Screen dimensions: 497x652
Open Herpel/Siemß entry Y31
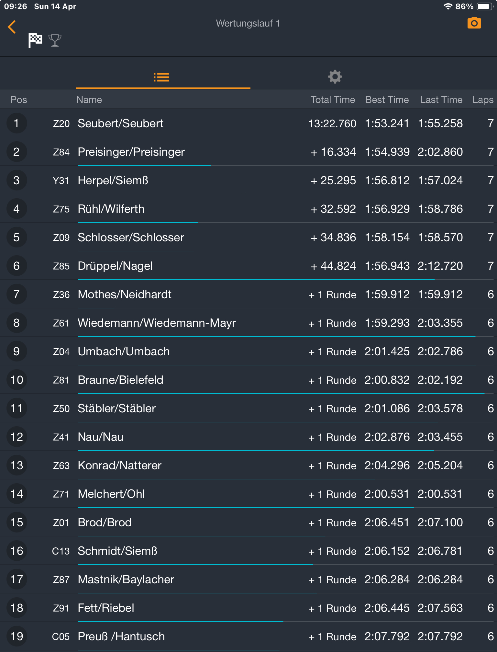(61, 180)
